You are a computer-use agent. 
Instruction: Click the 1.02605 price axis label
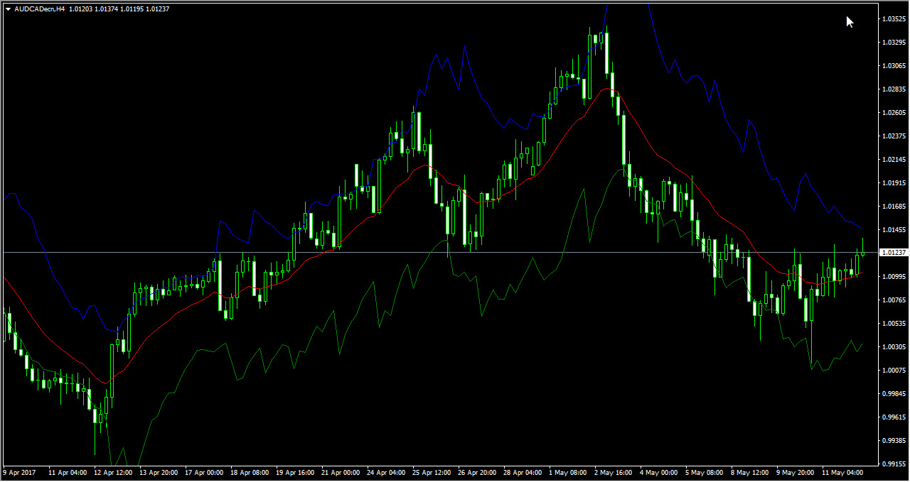coord(894,113)
